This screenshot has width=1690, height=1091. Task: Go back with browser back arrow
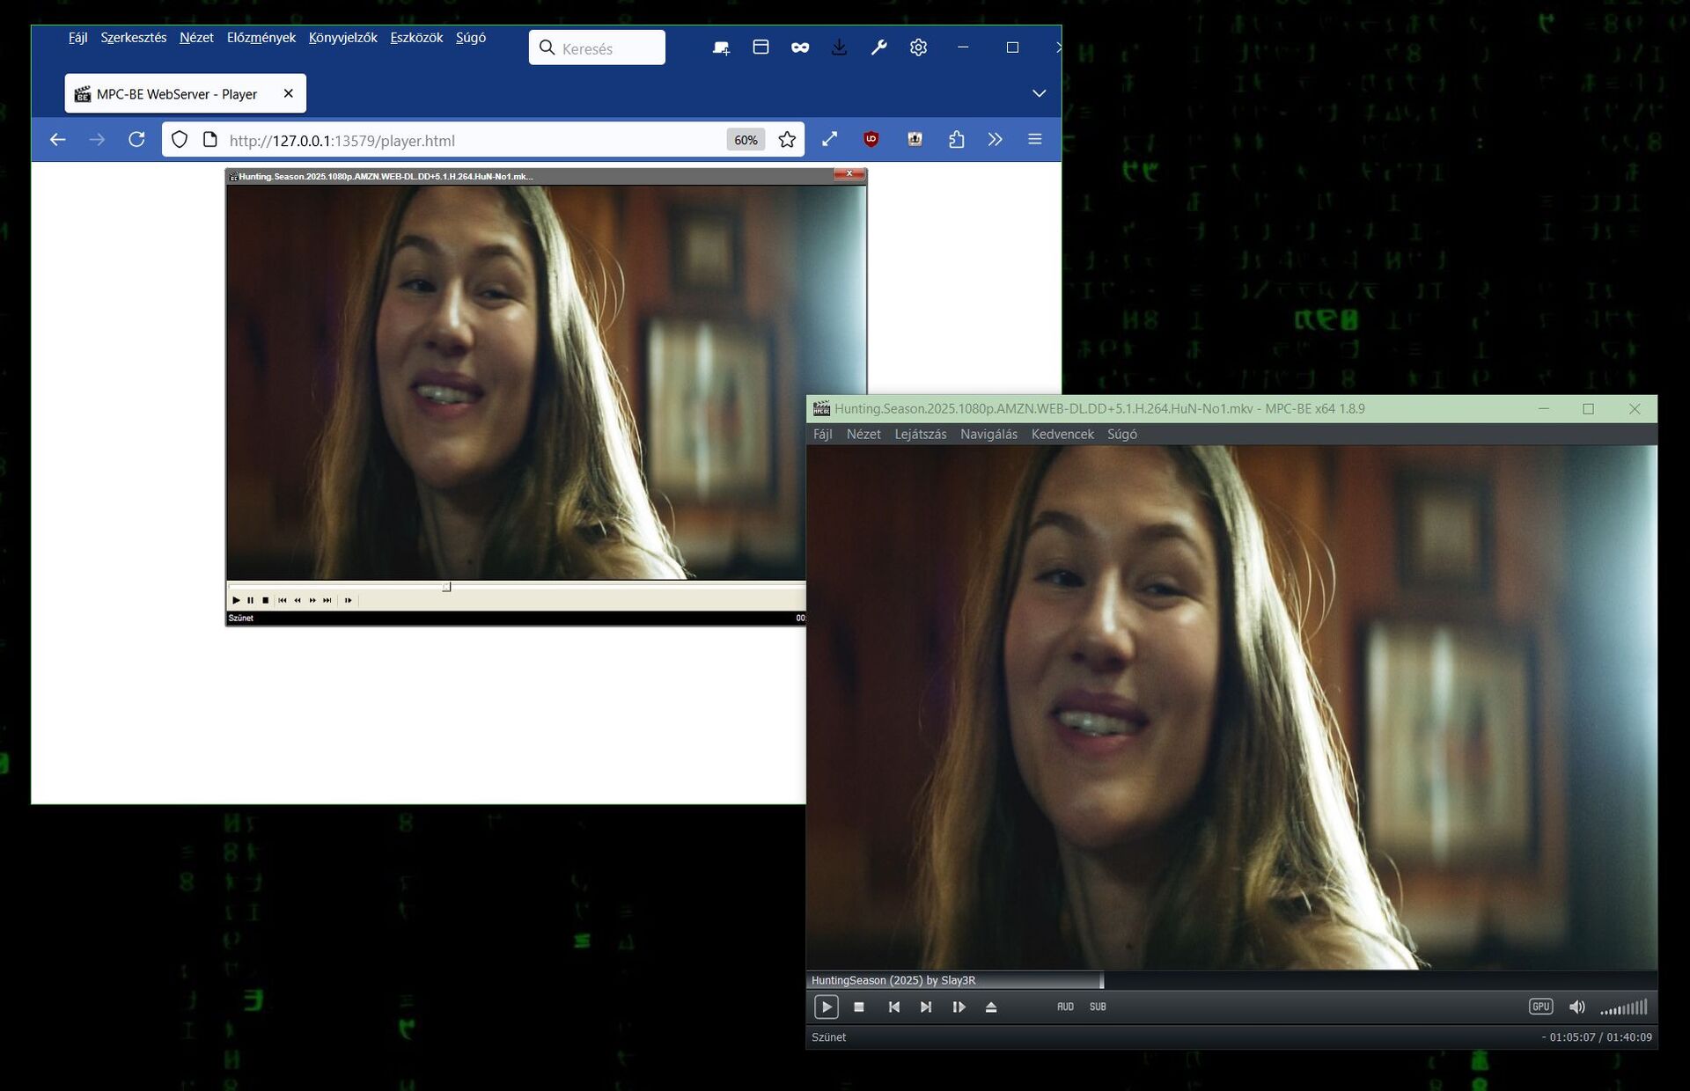point(58,140)
